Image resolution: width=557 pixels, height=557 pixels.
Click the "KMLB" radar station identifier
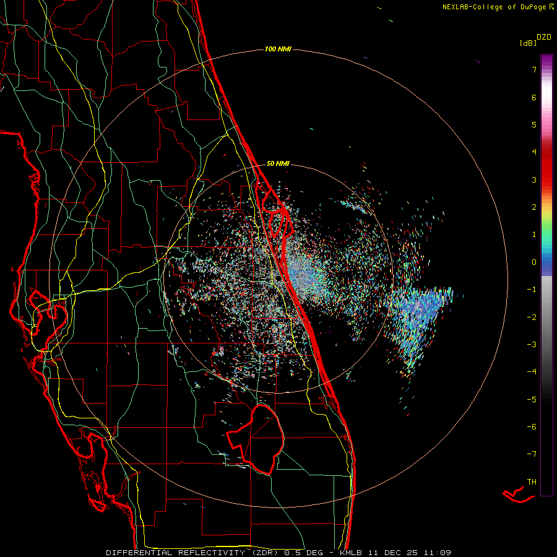coord(352,553)
